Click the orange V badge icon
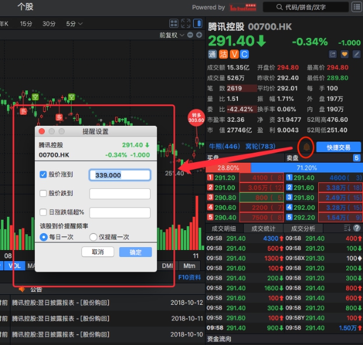 [234, 54]
